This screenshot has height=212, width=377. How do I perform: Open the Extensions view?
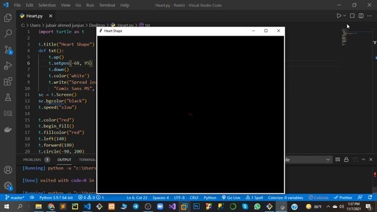[8, 81]
